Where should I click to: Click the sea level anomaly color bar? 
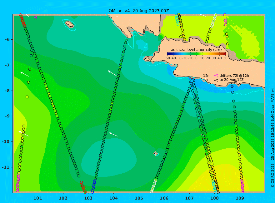click(197, 54)
